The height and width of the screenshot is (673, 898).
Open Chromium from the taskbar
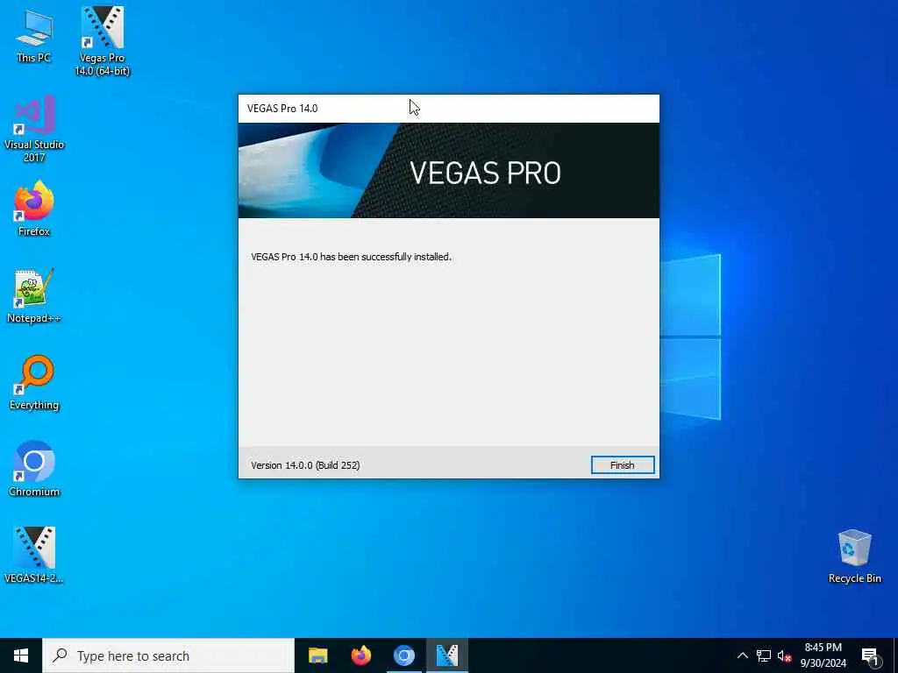[x=403, y=655]
